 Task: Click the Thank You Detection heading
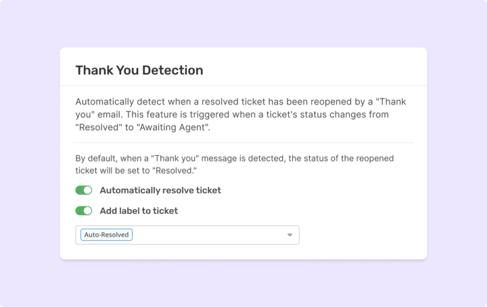[x=139, y=70]
